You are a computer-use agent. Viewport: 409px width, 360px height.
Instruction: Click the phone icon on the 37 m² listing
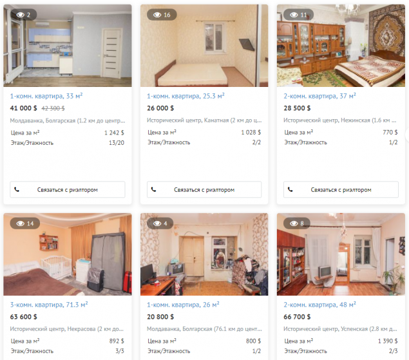[x=290, y=189]
